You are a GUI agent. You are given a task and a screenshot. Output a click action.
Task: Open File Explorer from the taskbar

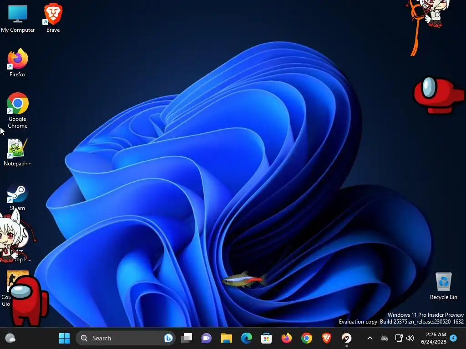pyautogui.click(x=227, y=338)
